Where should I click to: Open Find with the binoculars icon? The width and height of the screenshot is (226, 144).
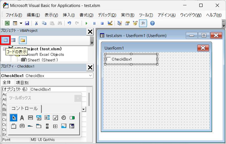pos(60,23)
